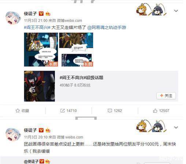The height and width of the screenshot is (164, 186).
Task: Like the first post with 12507 likes
Action: click(x=155, y=111)
